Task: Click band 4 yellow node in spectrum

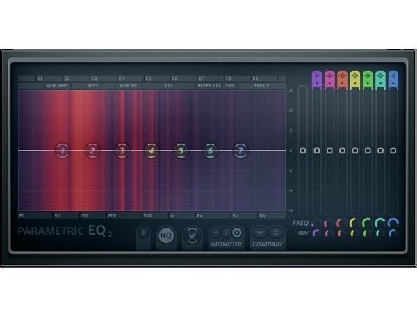Action: click(151, 151)
